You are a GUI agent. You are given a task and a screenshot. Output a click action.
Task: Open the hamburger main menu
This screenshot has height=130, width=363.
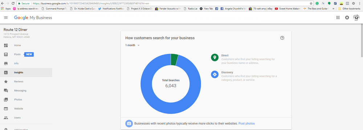click(x=6, y=18)
